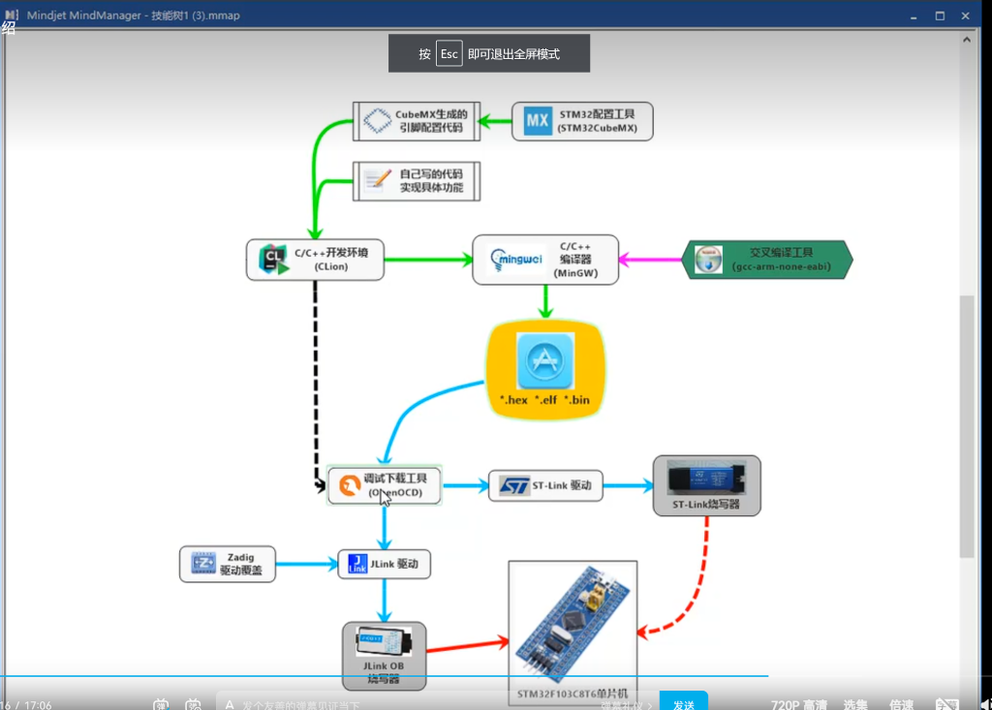Select the blue hex/elf/bin app icon
Screen dimensions: 992x710
click(545, 361)
